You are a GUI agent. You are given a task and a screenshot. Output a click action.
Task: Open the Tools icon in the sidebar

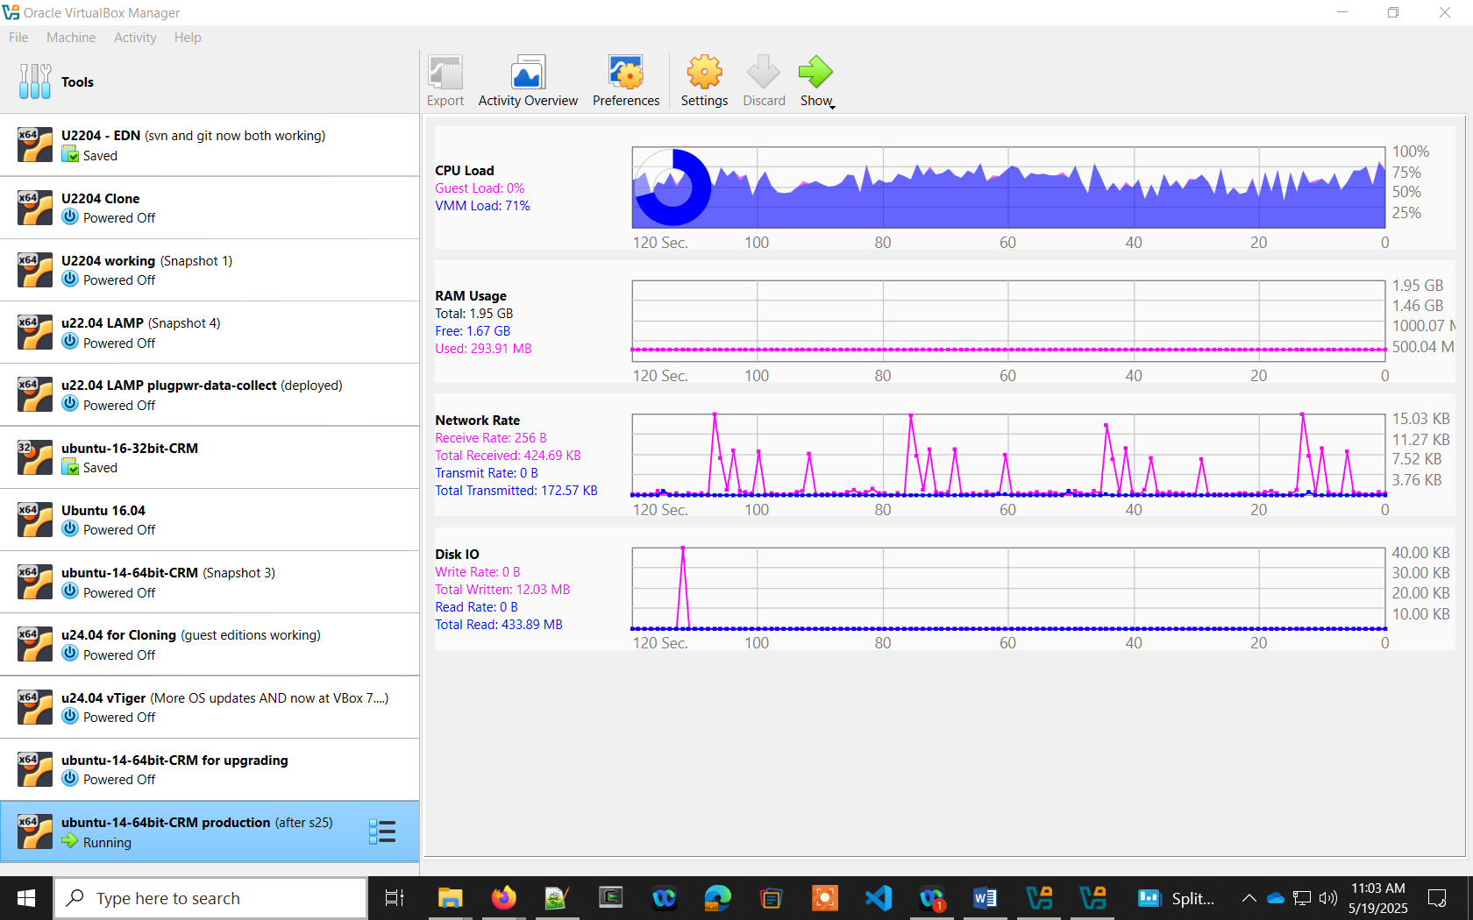pos(35,81)
